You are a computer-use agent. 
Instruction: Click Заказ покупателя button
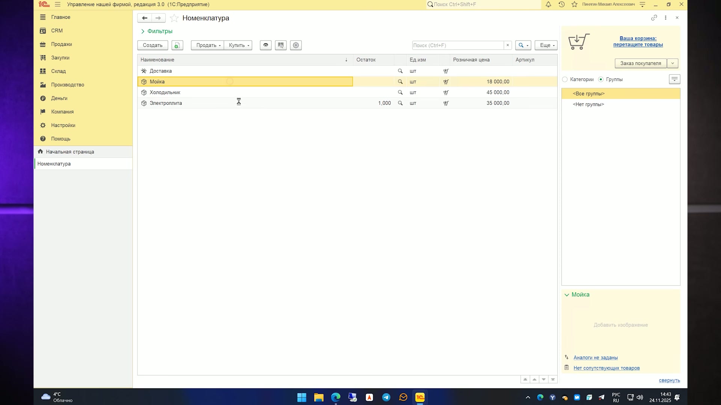[641, 63]
